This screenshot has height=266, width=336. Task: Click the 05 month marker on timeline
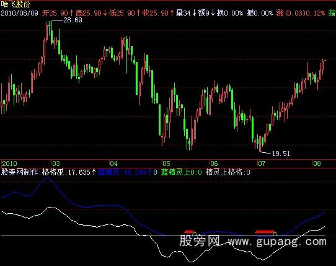coord(166,163)
